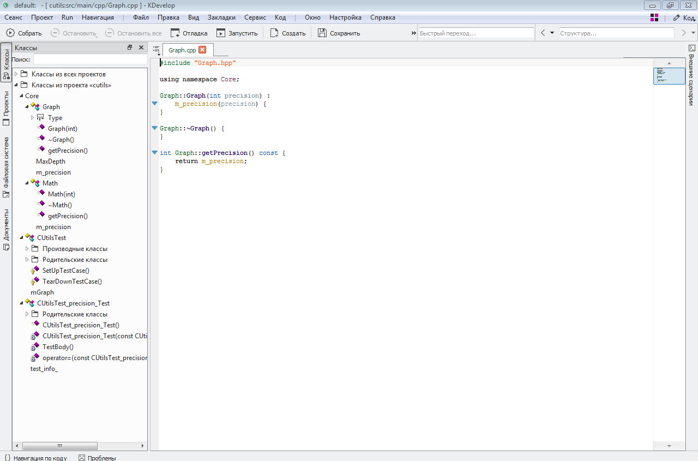Select getPrecision() under the Graph class
The width and height of the screenshot is (698, 461).
pyautogui.click(x=68, y=151)
